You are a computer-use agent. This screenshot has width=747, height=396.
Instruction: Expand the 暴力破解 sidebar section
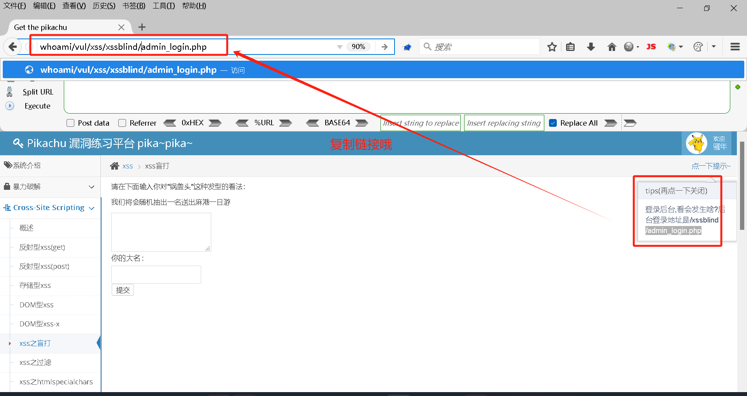[50, 186]
